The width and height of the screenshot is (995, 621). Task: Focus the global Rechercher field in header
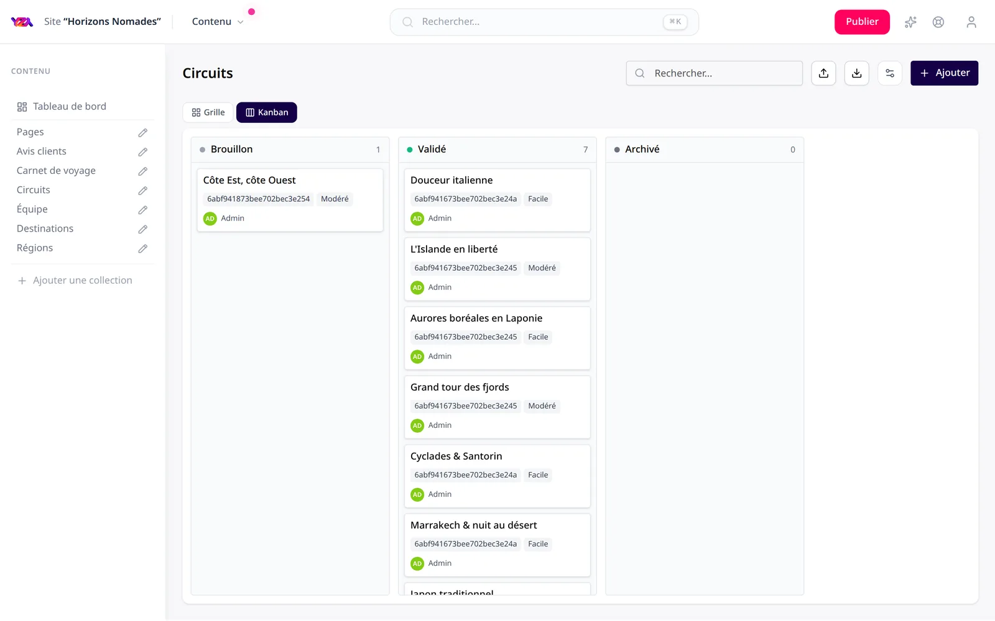544,22
